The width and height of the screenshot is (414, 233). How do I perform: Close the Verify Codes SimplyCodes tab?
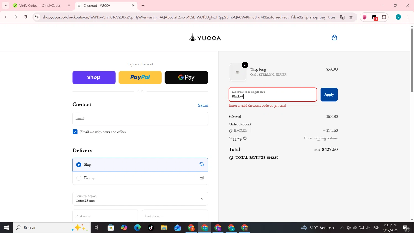[x=69, y=6]
